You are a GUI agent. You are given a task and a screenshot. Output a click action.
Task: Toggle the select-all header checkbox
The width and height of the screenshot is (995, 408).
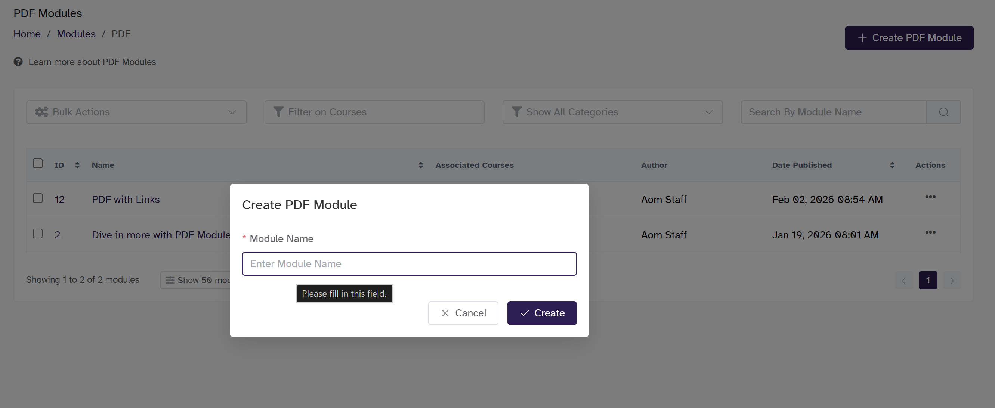pyautogui.click(x=38, y=163)
